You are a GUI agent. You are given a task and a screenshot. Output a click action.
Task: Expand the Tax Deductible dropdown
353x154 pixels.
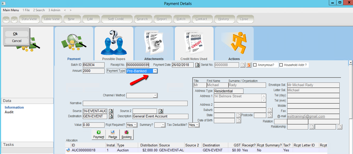point(197,125)
